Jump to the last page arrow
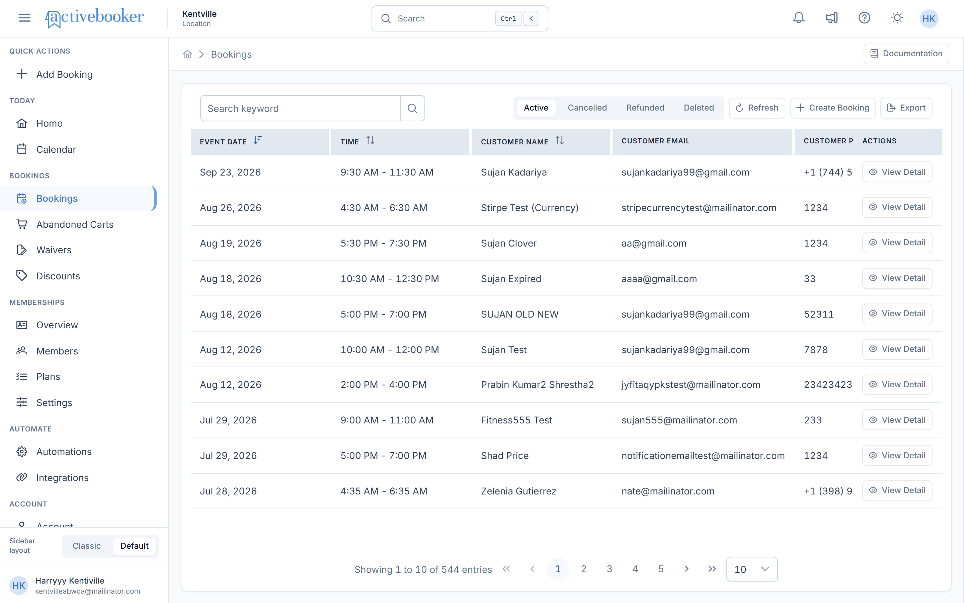964x603 pixels. 712,569
